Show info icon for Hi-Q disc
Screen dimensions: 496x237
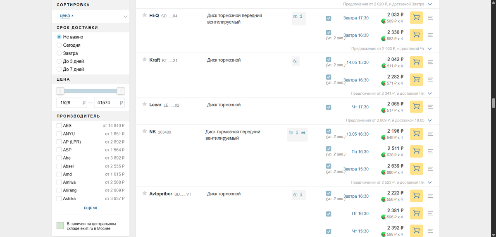pos(301,17)
